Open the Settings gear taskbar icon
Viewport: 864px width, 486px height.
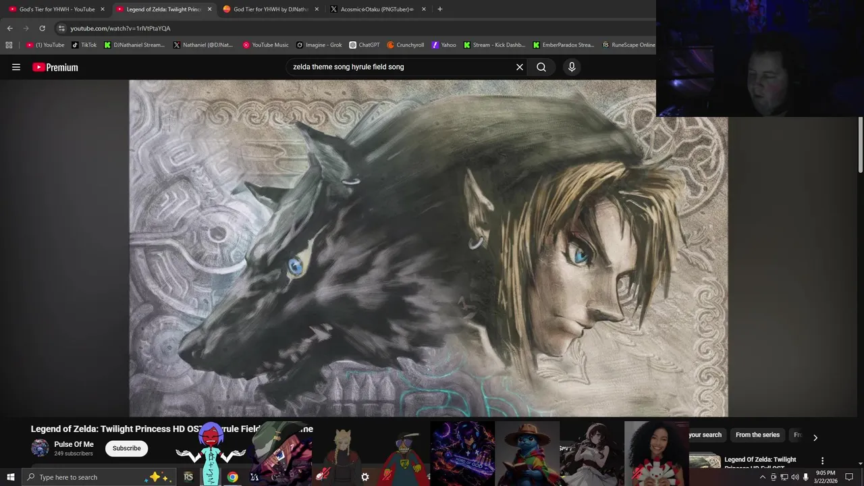(364, 477)
